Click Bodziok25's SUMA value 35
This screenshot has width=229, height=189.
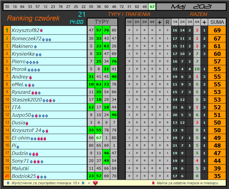click(x=217, y=176)
